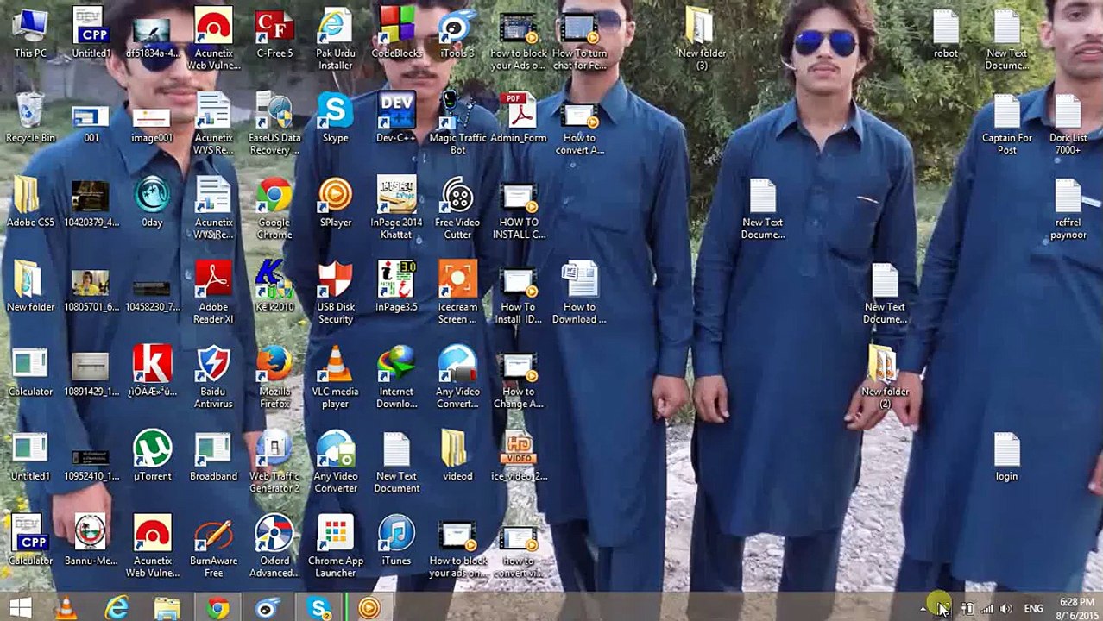Image resolution: width=1103 pixels, height=621 pixels.
Task: Switch to Chrome in taskbar
Action: pyautogui.click(x=217, y=608)
